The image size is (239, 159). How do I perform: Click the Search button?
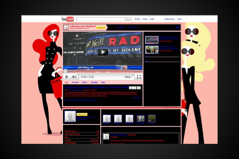(x=128, y=19)
